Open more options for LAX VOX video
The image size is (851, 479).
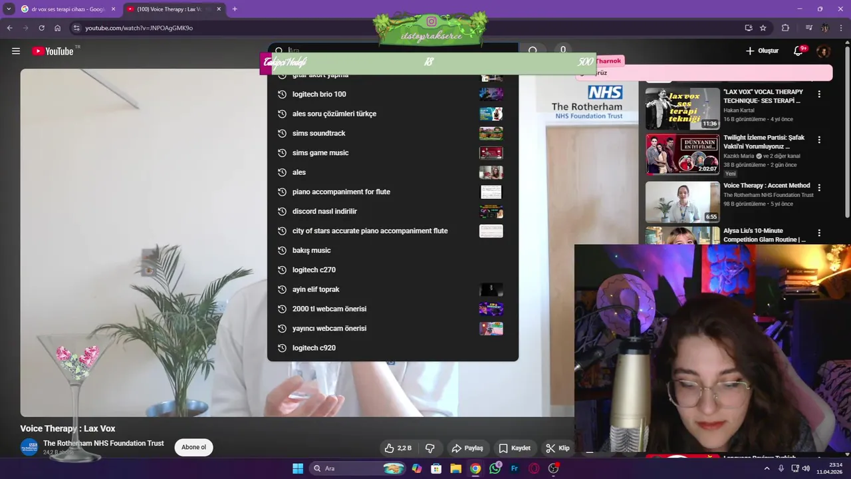click(819, 94)
